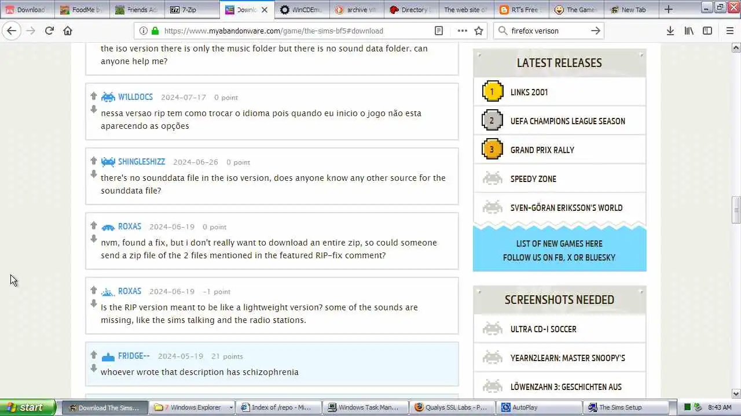Switch to AutoPlay taskbar item
741x416 pixels.
pos(540,407)
